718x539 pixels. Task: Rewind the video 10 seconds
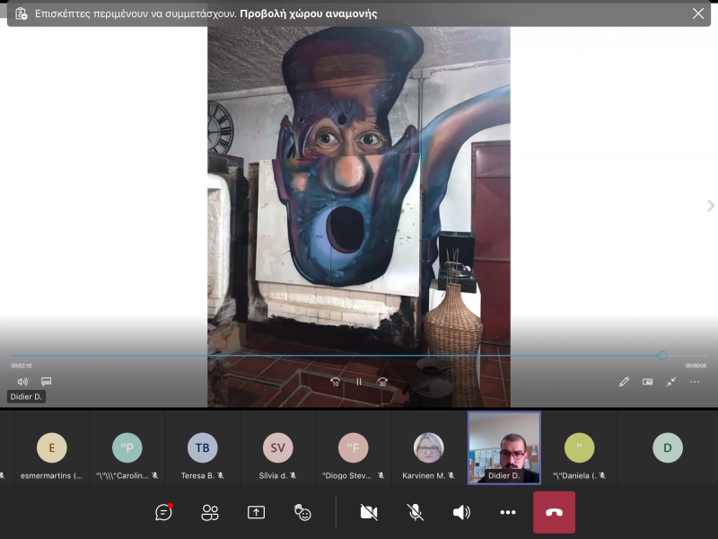click(335, 382)
